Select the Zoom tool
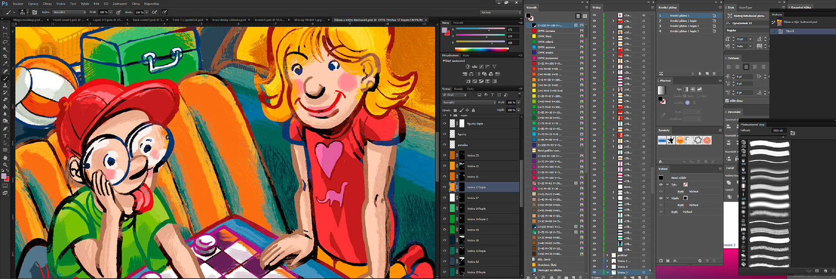The width and height of the screenshot is (836, 279). click(x=5, y=165)
